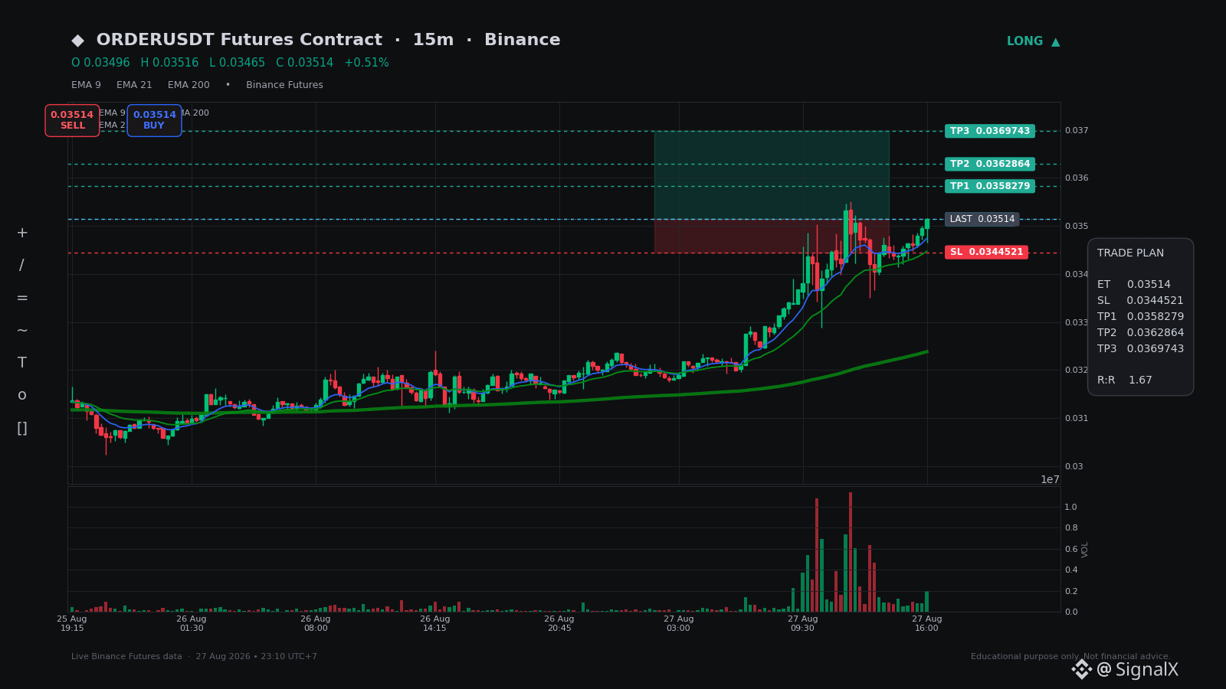Click the 0.2 volume axis label
This screenshot has height=689, width=1226.
(1071, 591)
